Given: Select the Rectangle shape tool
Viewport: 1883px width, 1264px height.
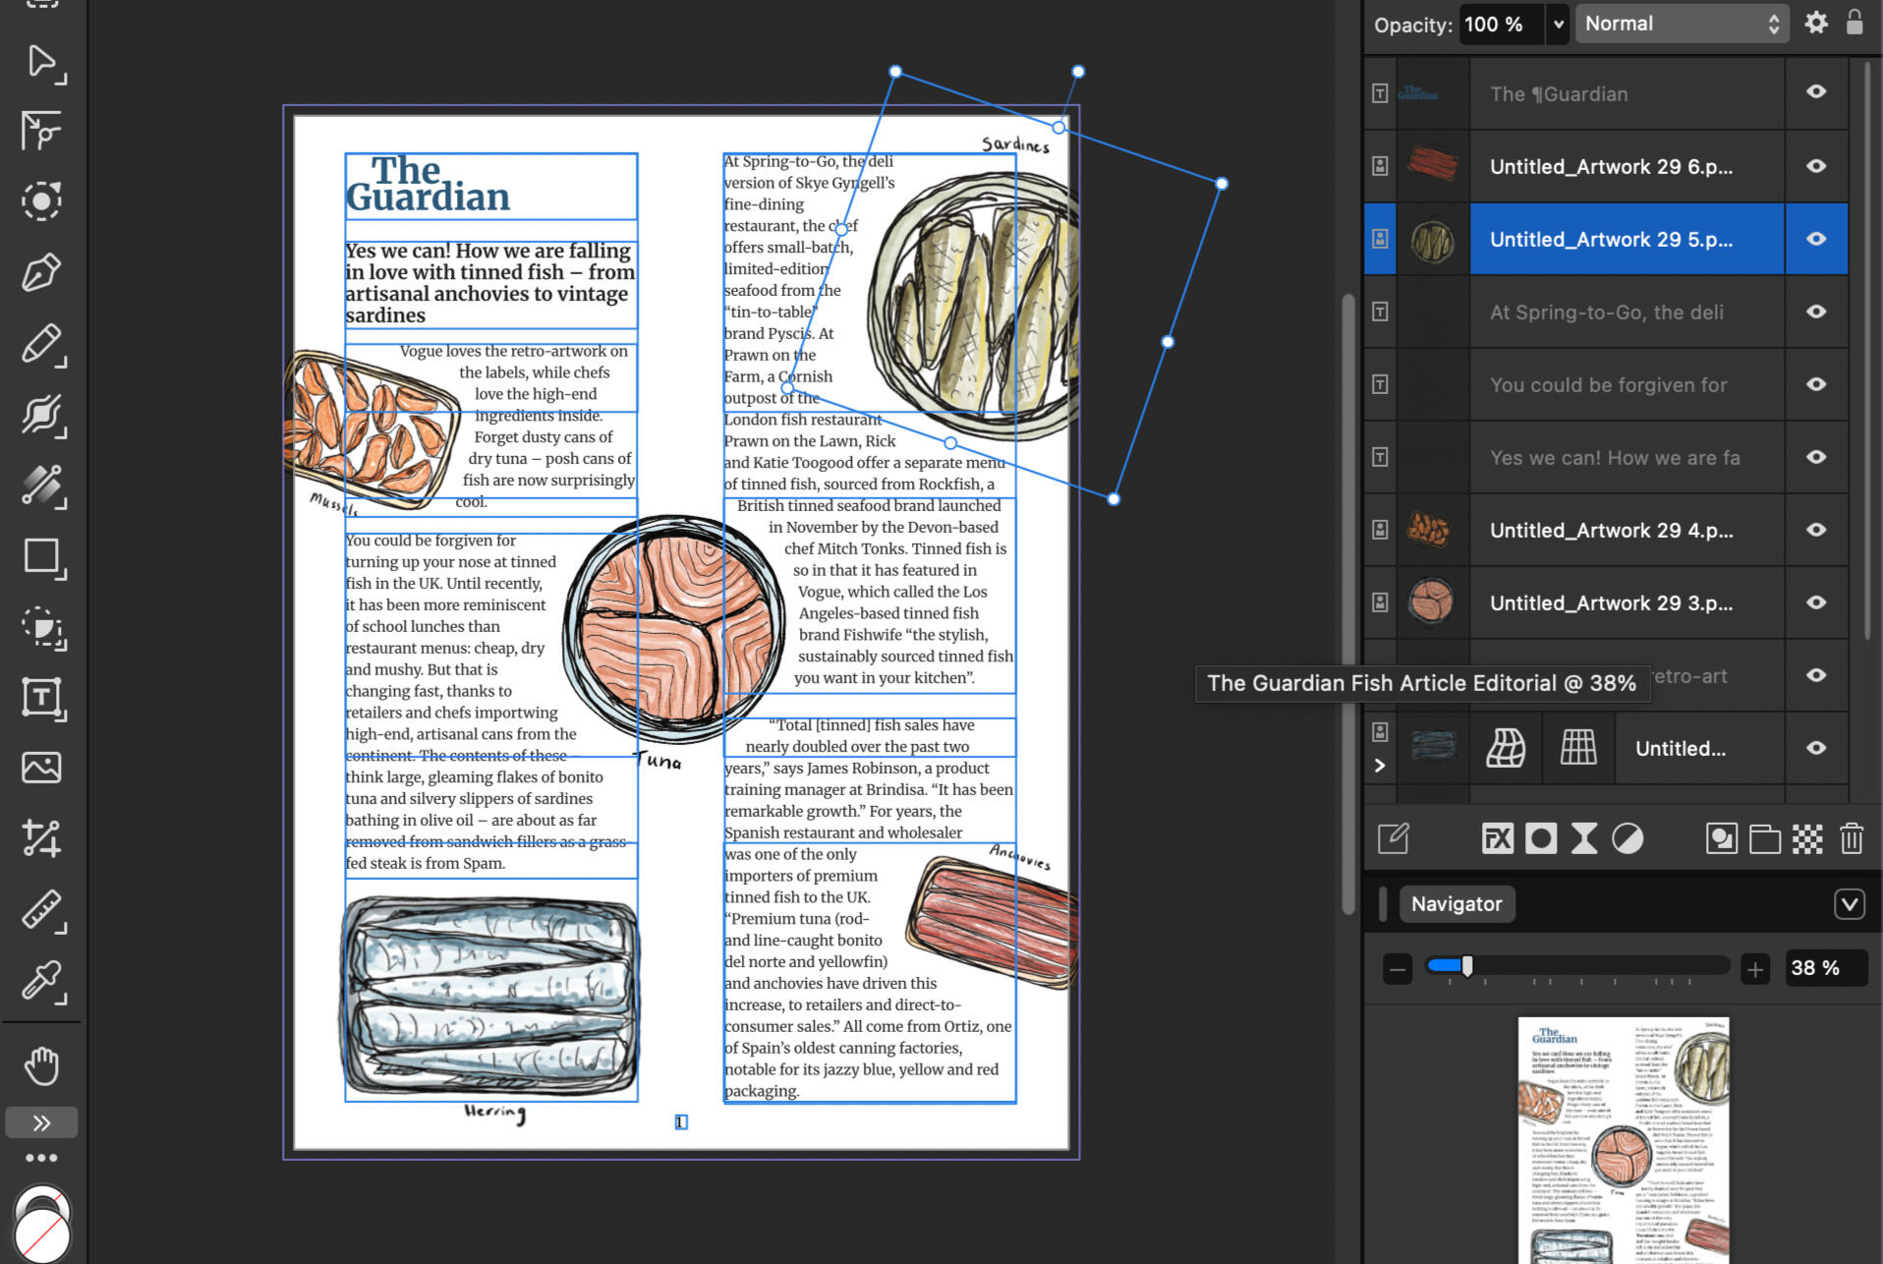Looking at the screenshot, I should [x=42, y=557].
